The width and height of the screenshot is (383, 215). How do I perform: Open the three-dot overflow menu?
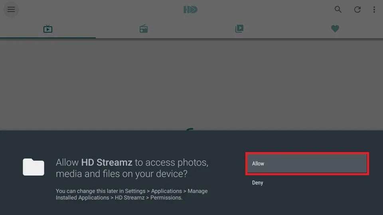374,10
